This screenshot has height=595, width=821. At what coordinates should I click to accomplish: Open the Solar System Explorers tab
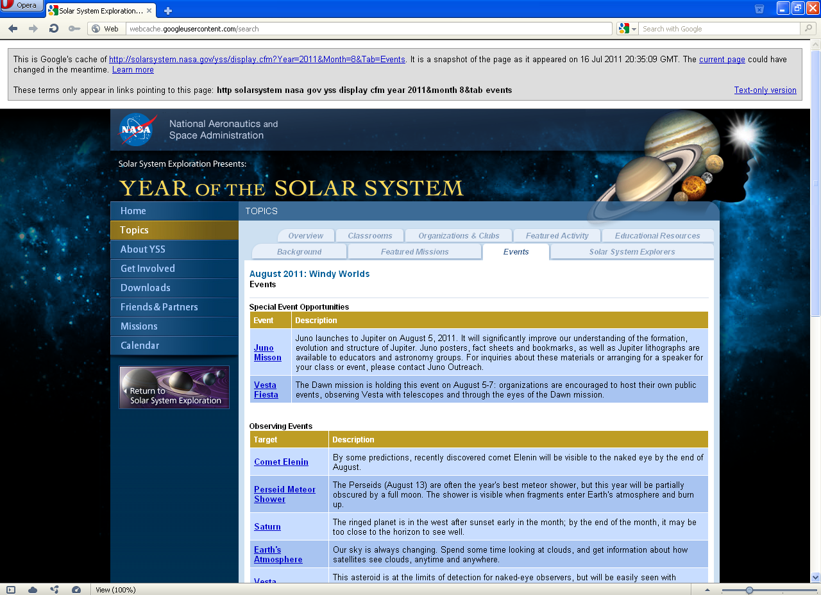(632, 252)
